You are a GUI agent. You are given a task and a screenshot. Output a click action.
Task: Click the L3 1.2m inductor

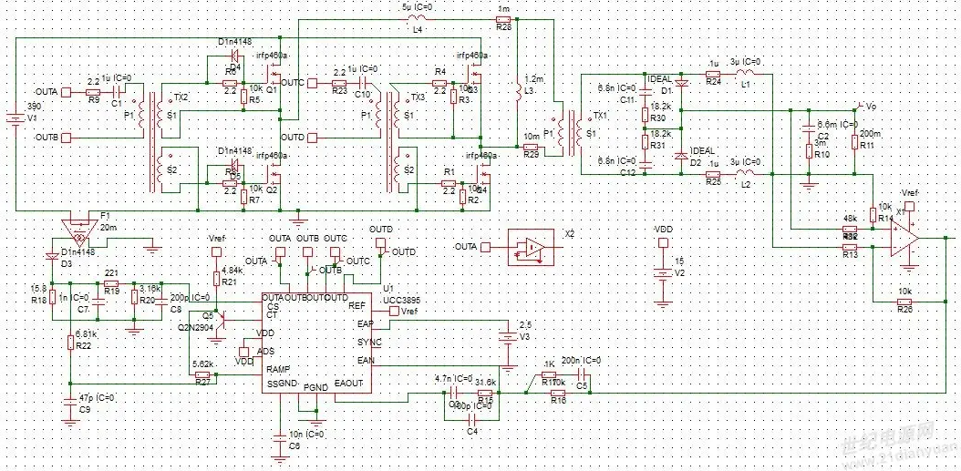tap(518, 91)
